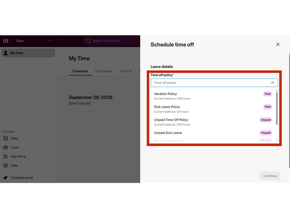
Task: Choose Unpaid Sick Leave option
Action: click(x=213, y=133)
